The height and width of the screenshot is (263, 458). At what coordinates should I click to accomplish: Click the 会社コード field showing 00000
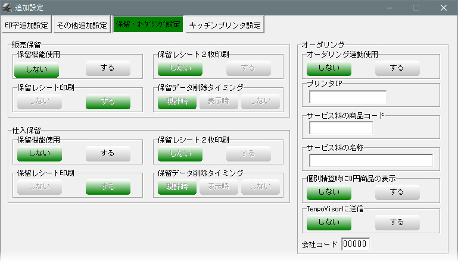356,244
